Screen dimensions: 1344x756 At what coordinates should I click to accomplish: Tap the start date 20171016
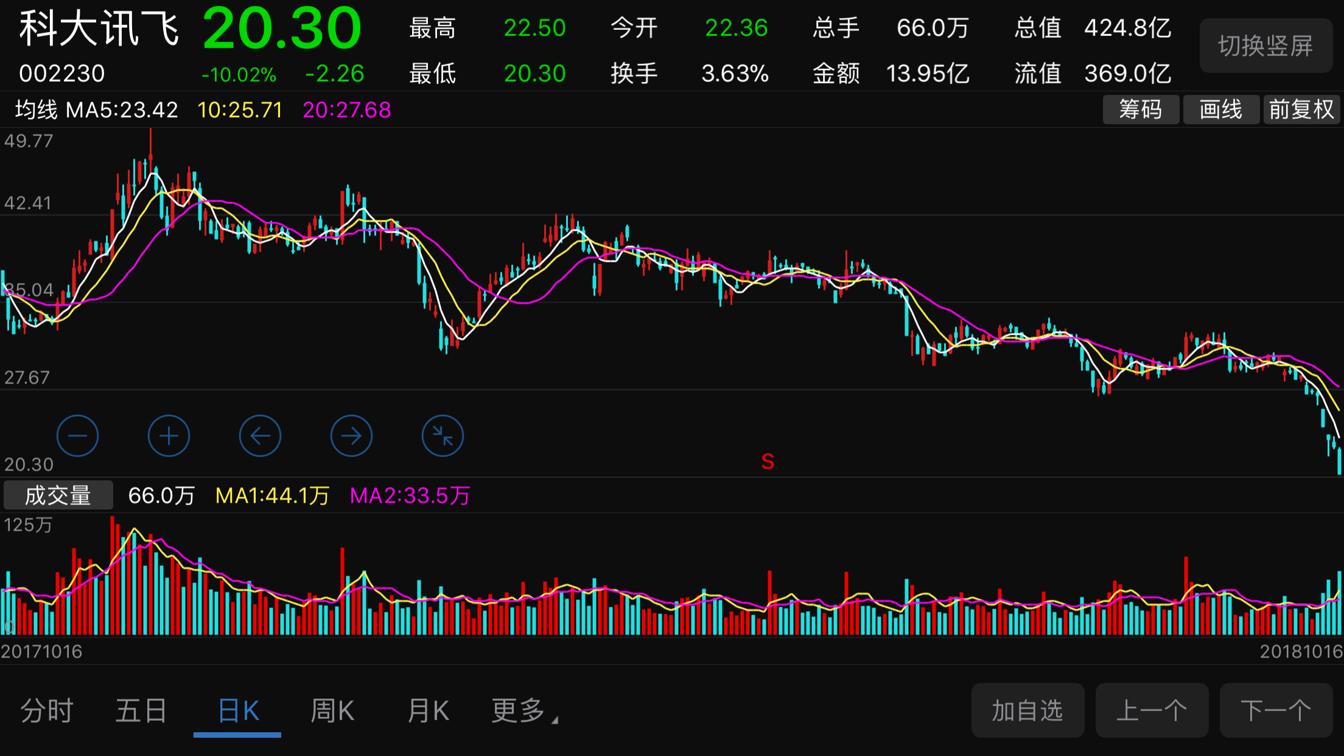[x=41, y=651]
